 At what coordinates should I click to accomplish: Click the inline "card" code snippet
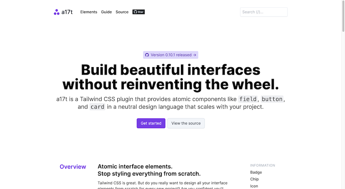tap(97, 107)
